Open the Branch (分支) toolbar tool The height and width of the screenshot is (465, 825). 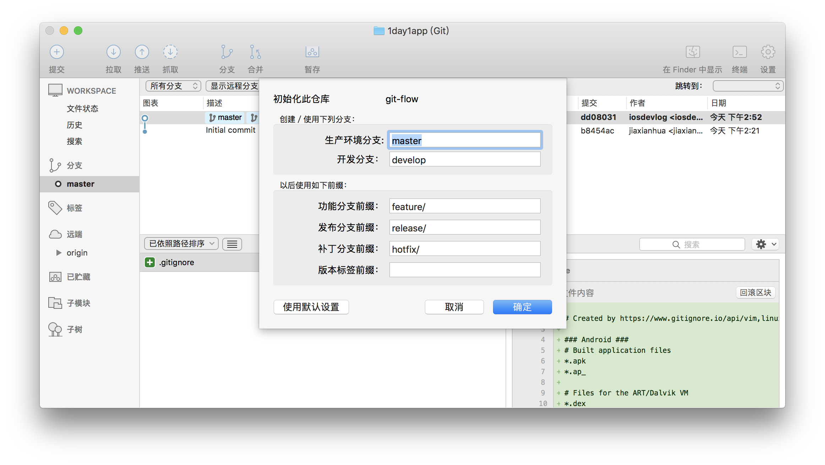point(227,52)
